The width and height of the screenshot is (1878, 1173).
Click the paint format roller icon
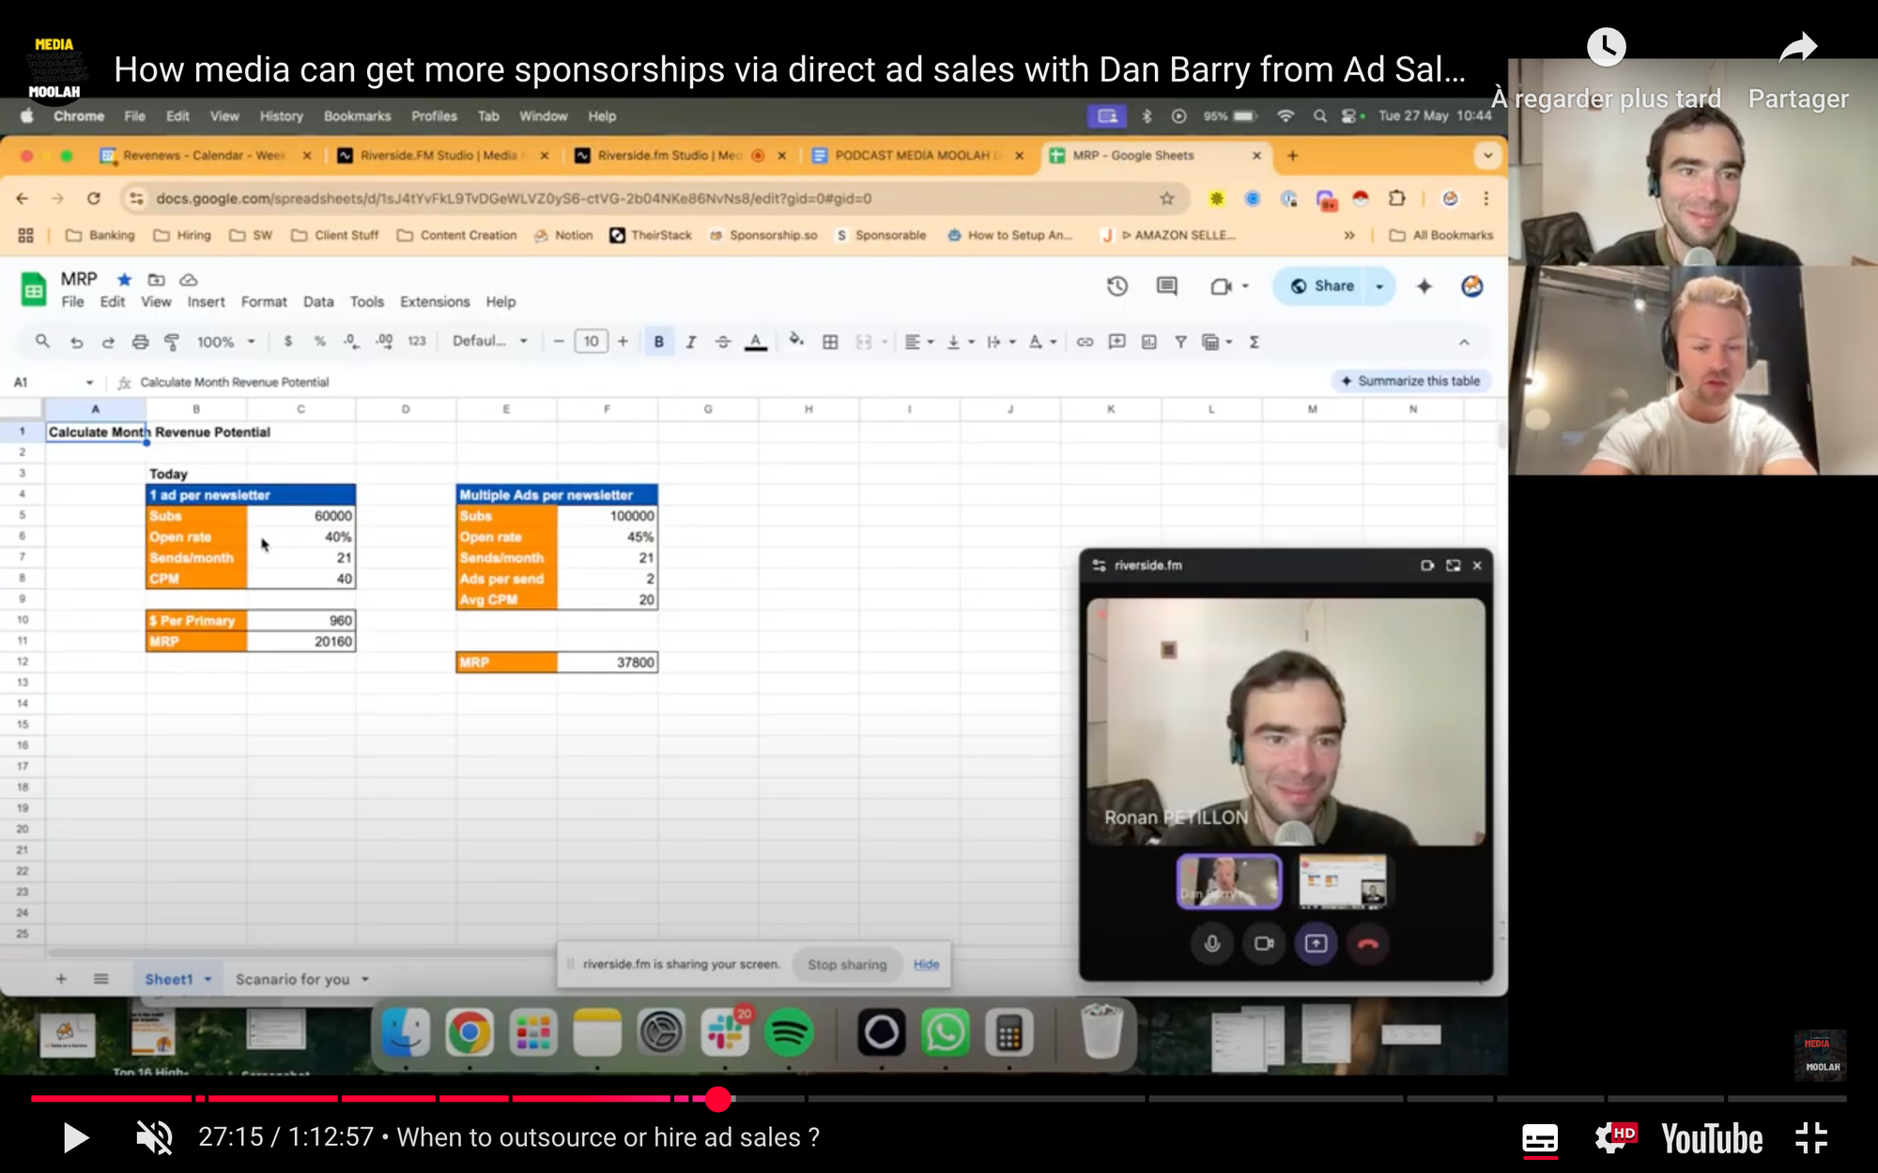pos(172,343)
